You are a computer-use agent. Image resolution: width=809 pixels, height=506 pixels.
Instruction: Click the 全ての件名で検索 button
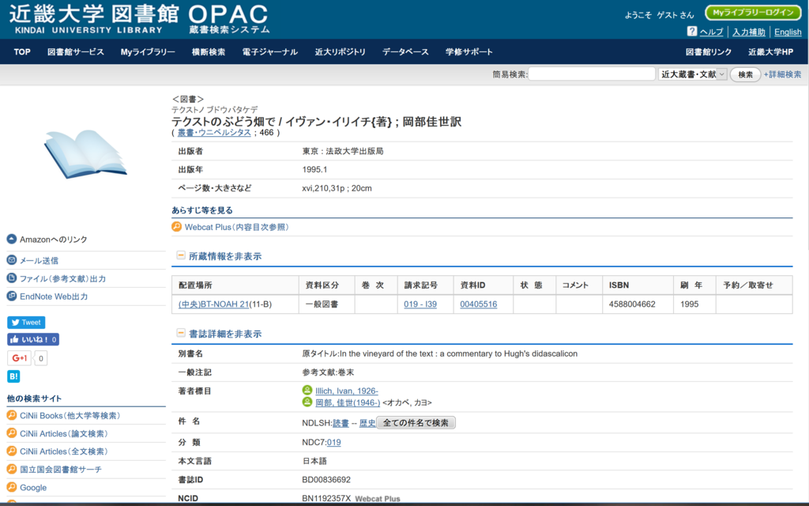[416, 423]
